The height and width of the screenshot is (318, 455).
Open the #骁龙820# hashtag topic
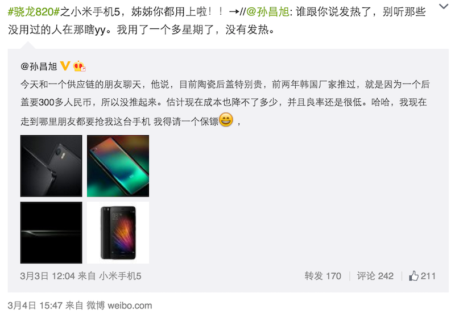34,12
